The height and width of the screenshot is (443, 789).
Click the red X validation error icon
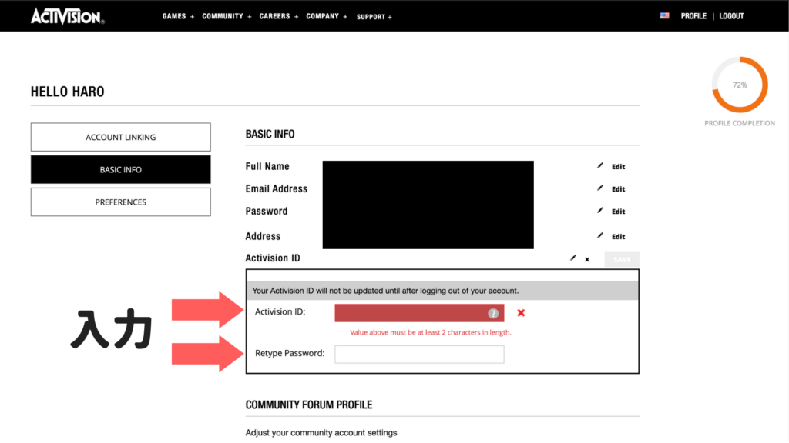[521, 313]
